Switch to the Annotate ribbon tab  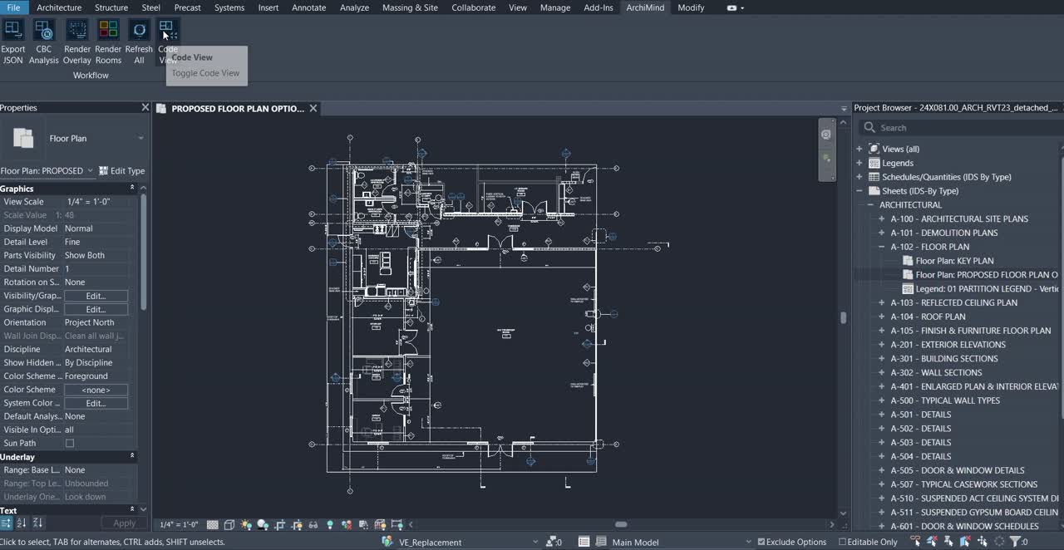(309, 7)
